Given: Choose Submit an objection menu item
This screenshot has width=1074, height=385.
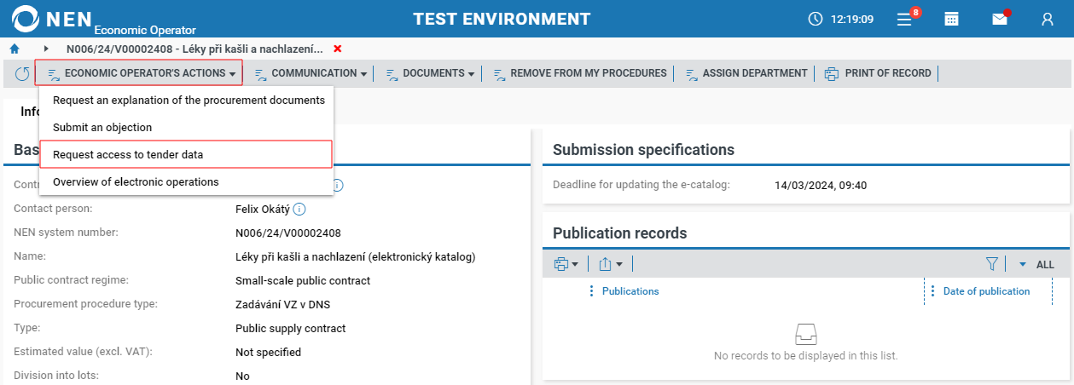Looking at the screenshot, I should pyautogui.click(x=102, y=127).
